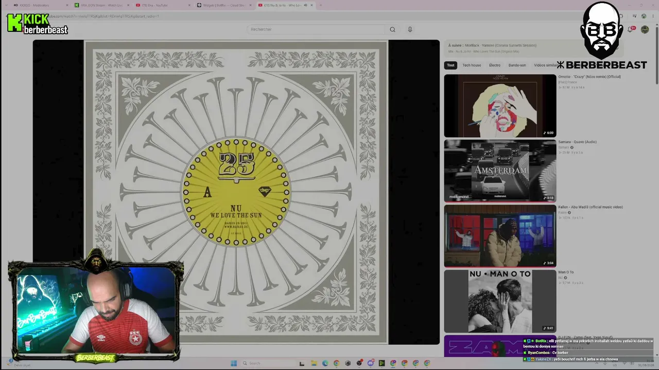Close the ARA_GON Stream tab
Viewport: 659px width, 370px height.
coord(128,5)
